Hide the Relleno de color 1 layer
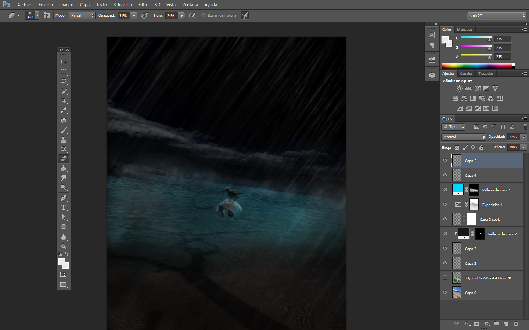The width and height of the screenshot is (529, 330). 445,190
